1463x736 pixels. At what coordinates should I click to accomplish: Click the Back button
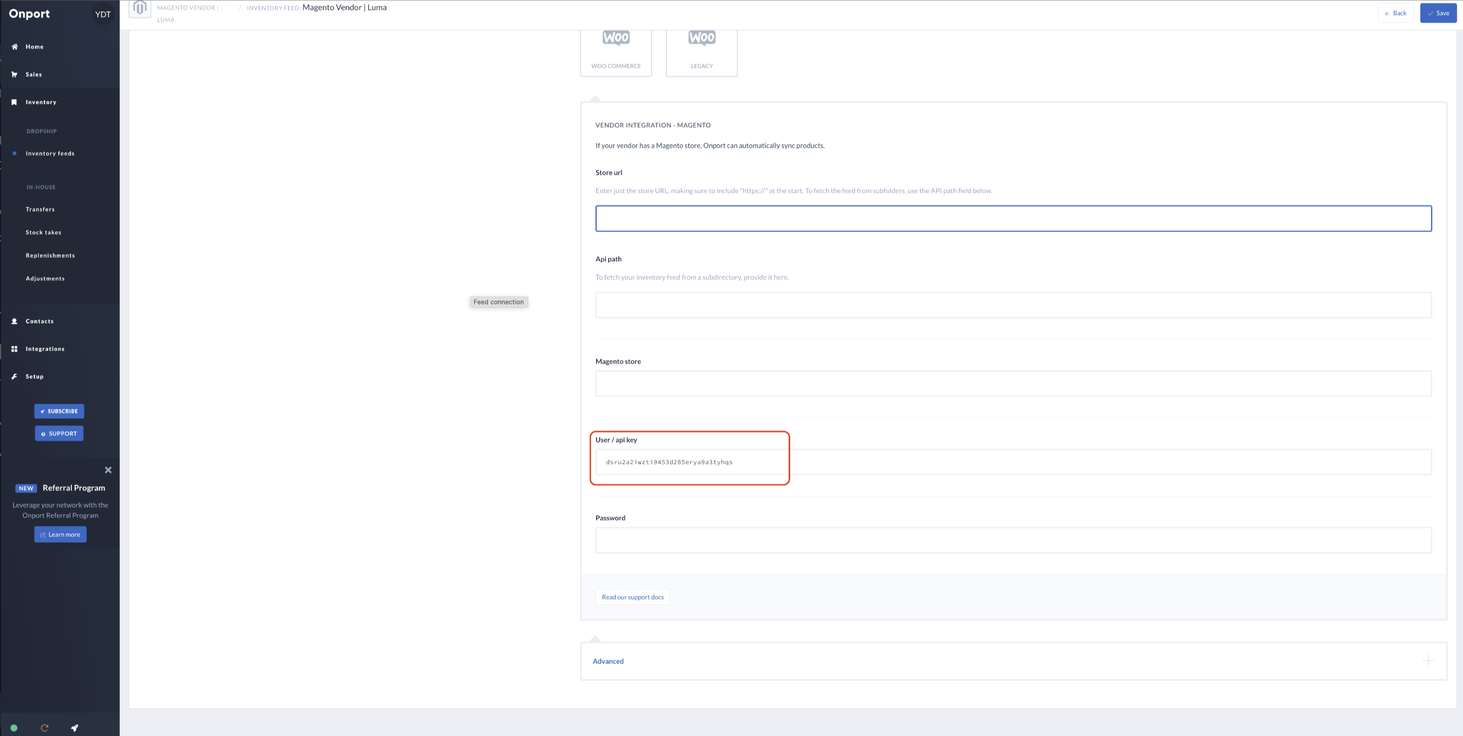tap(1395, 13)
